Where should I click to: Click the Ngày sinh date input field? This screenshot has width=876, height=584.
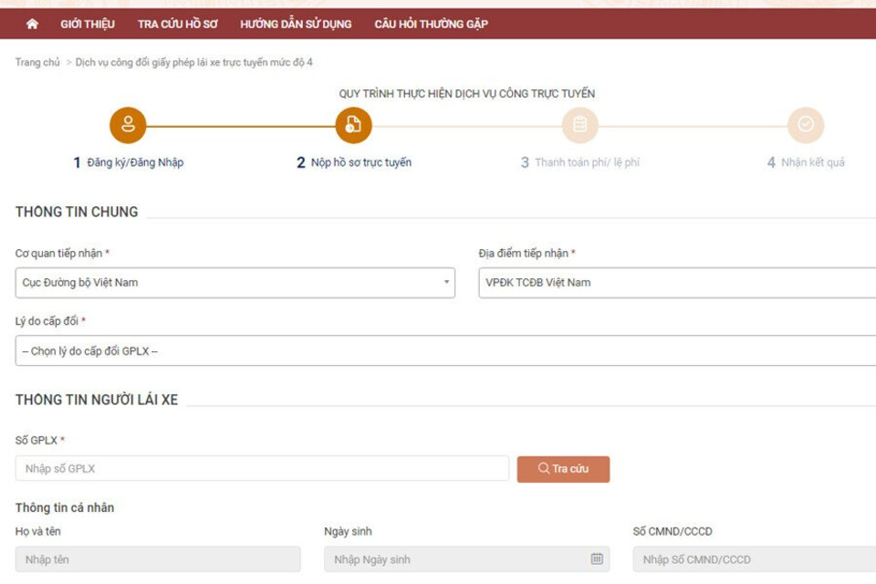(456, 559)
